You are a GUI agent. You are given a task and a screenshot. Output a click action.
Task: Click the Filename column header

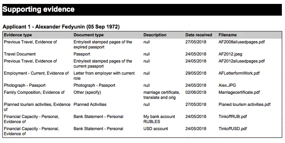point(228,35)
